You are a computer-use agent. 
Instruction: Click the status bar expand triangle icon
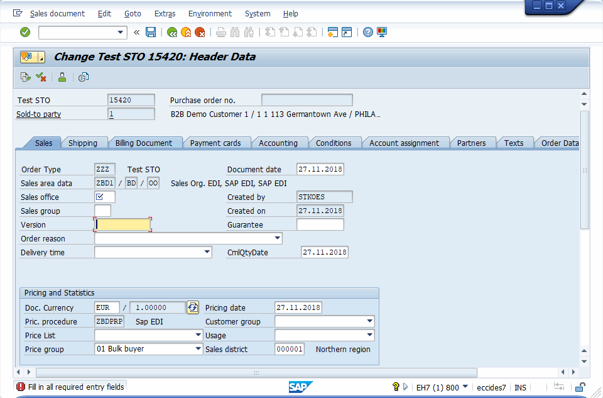pos(405,387)
